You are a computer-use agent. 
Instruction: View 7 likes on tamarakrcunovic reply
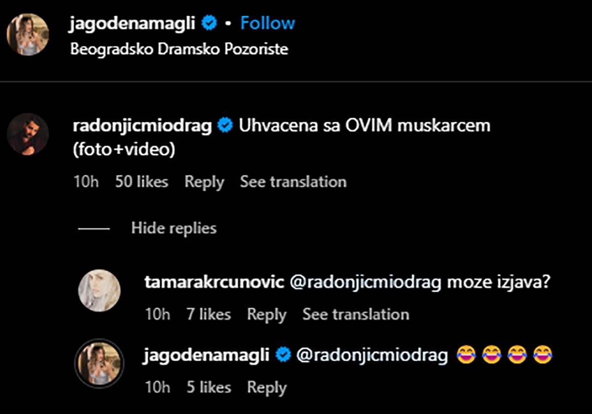click(208, 314)
